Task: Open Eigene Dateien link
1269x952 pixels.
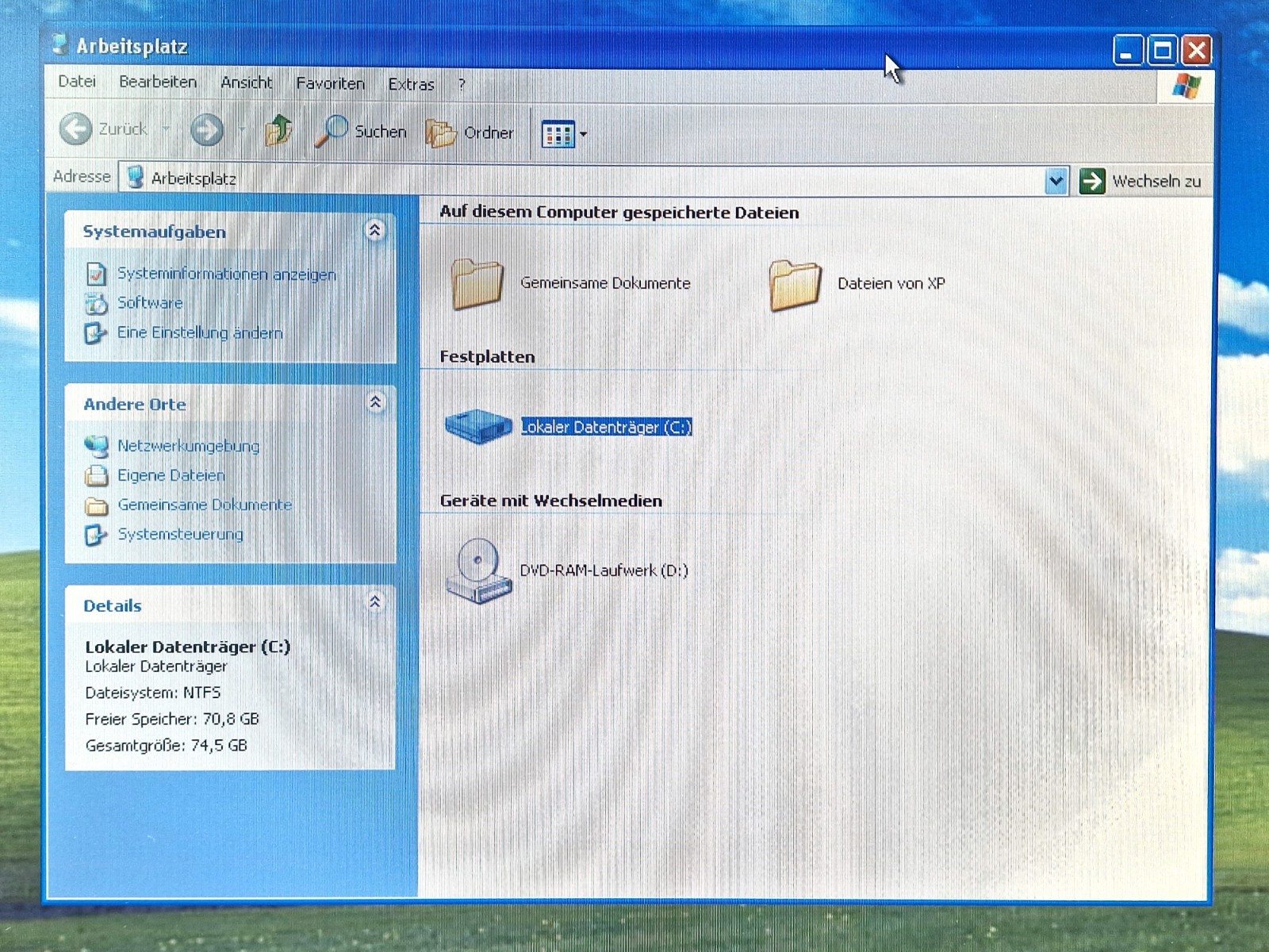Action: pos(171,475)
